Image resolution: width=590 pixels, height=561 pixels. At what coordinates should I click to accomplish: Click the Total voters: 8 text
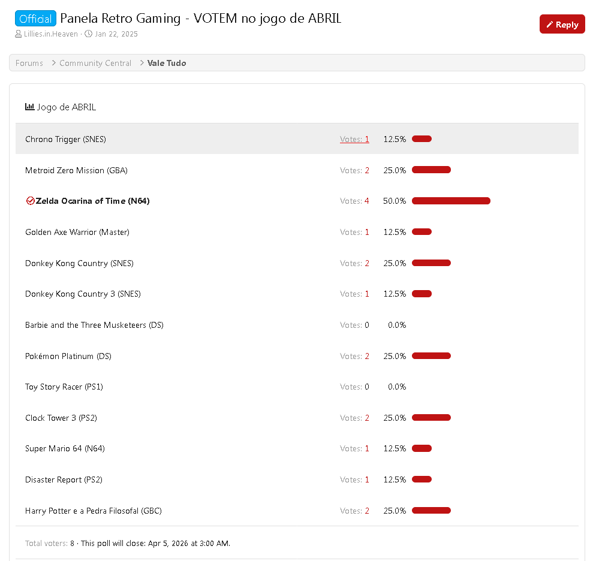pyautogui.click(x=50, y=544)
